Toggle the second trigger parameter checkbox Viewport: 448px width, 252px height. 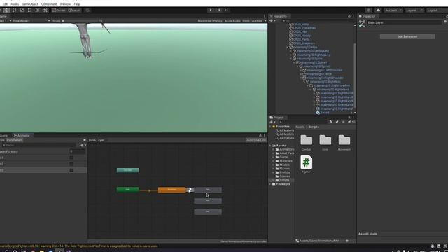coord(71,164)
